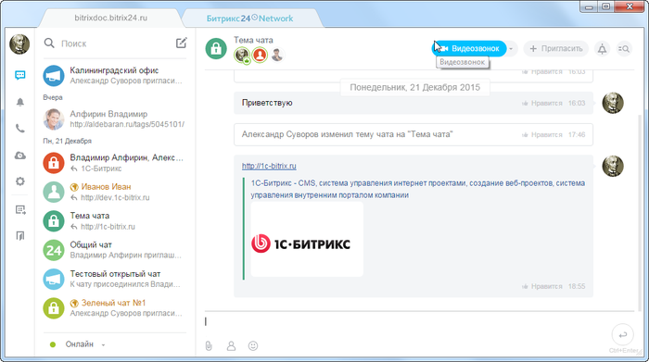The width and height of the screenshot is (649, 362).
Task: Switch to bitrixdoc.bitrix24.ru tab
Action: 111,19
